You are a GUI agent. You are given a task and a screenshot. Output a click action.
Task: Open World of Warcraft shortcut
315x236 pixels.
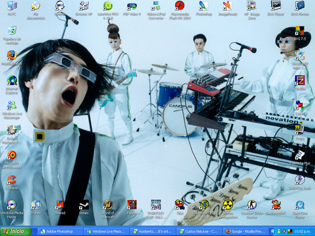pyautogui.click(x=108, y=205)
